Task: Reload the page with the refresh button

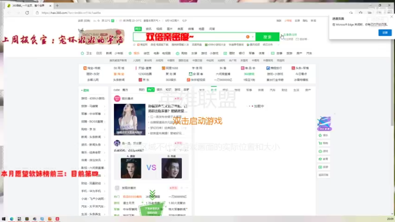Action: point(27,13)
